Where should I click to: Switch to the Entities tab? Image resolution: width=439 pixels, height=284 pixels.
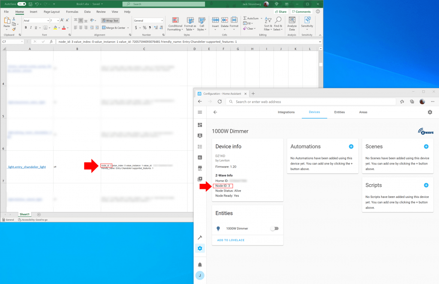pyautogui.click(x=339, y=112)
